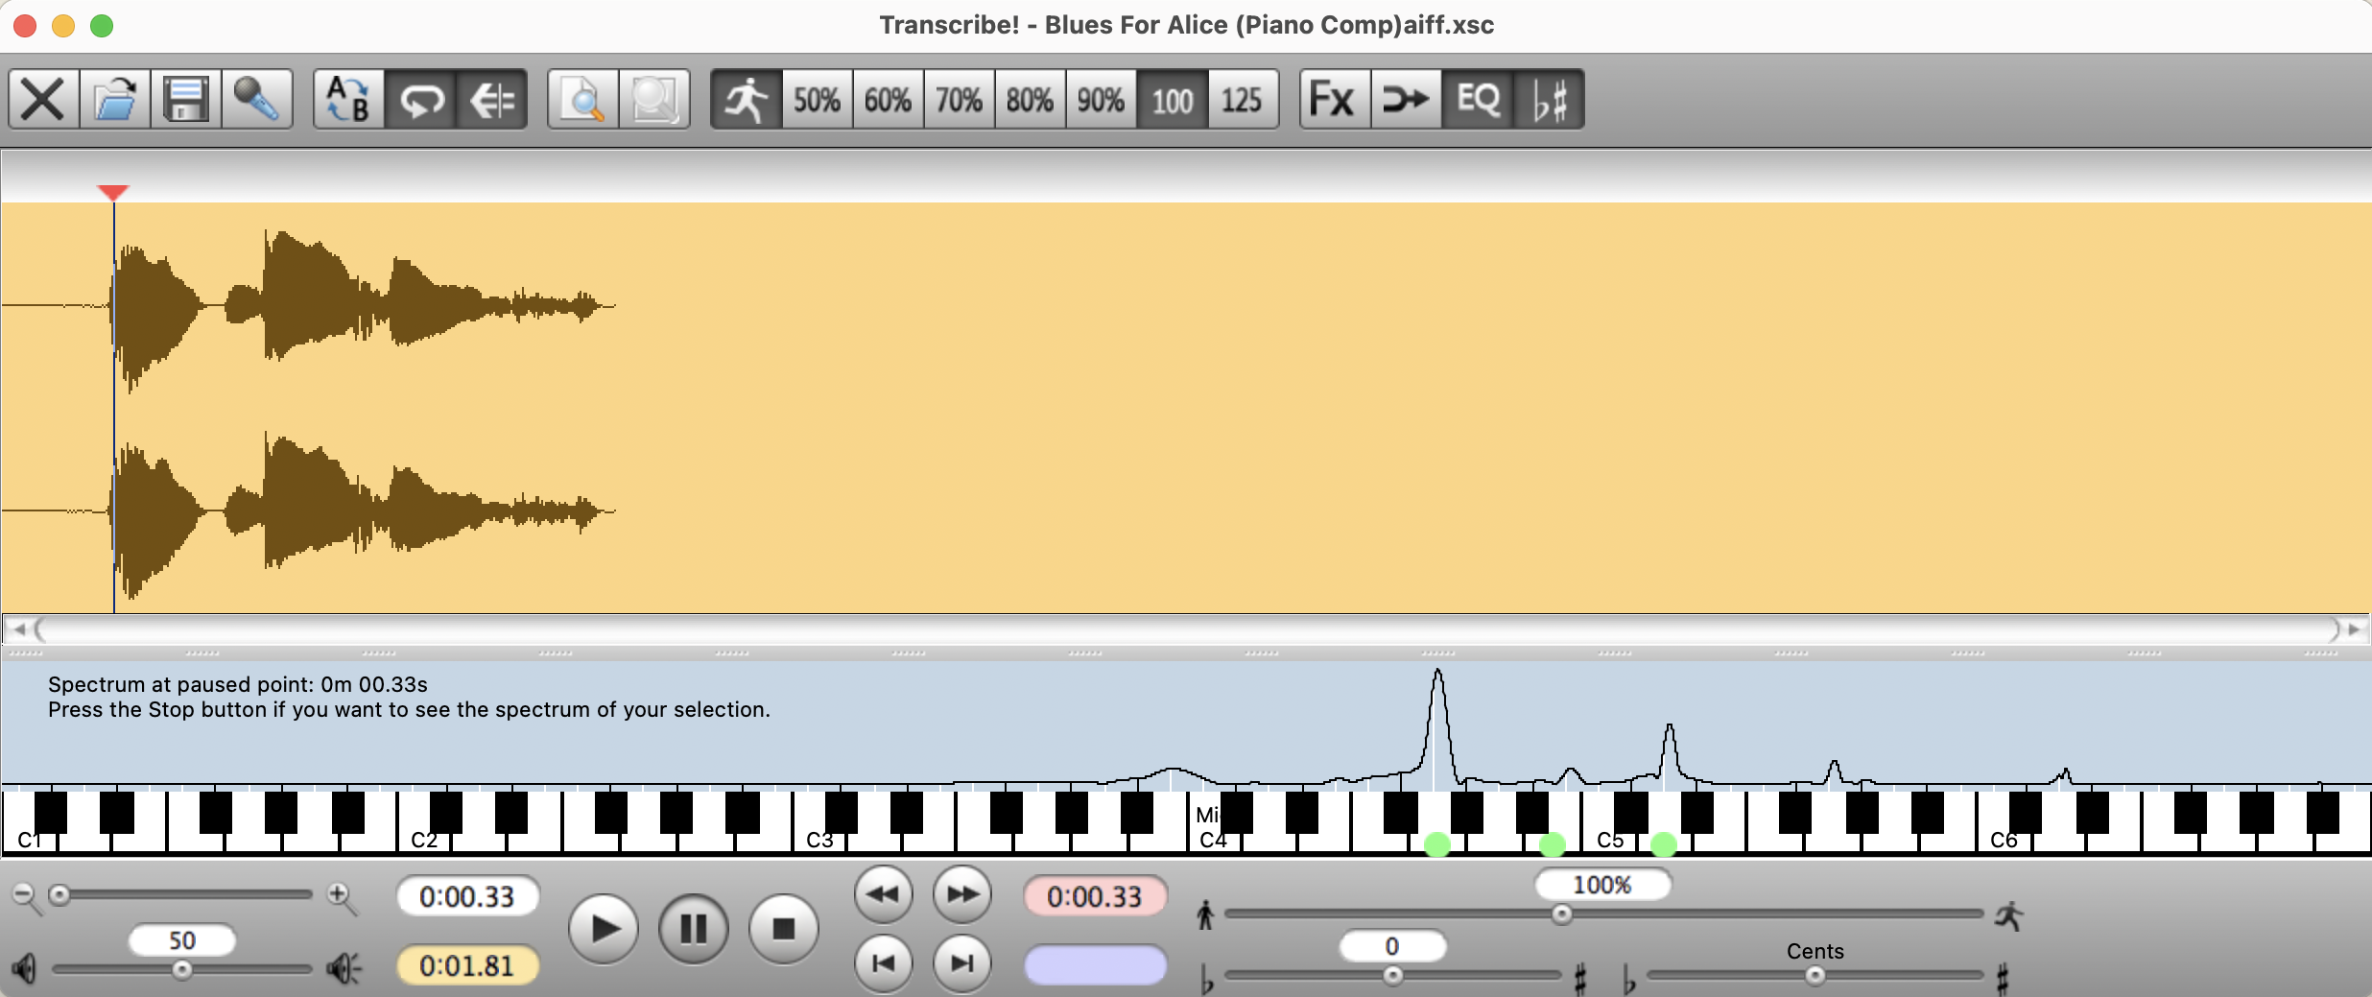The width and height of the screenshot is (2372, 997).
Task: Set playback speed to 125
Action: (x=1243, y=99)
